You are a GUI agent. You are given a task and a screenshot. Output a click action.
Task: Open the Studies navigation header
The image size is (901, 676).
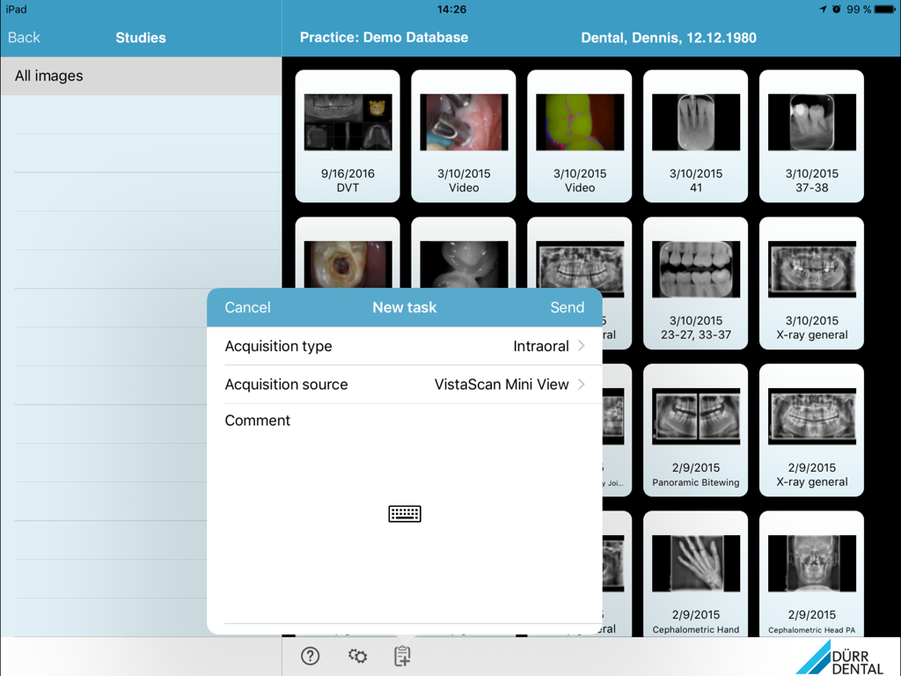(x=140, y=37)
